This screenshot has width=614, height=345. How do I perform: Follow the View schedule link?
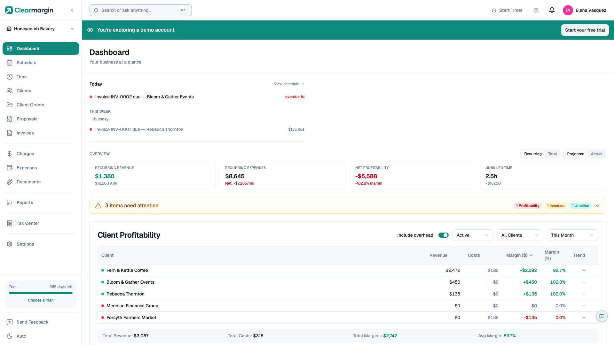289,84
